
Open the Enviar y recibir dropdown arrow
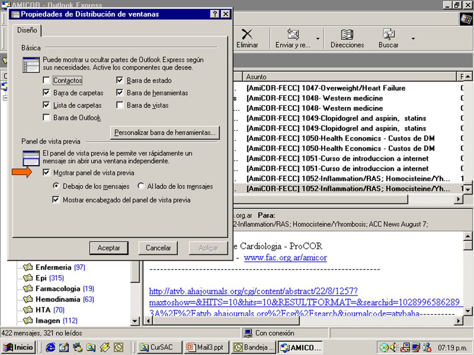click(x=317, y=38)
